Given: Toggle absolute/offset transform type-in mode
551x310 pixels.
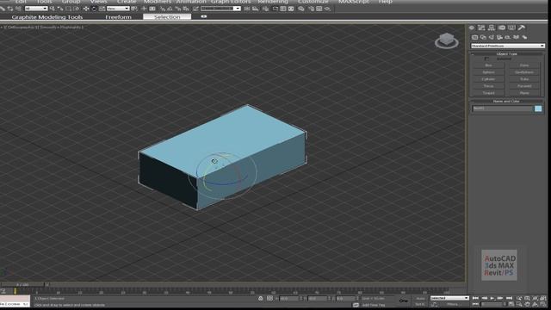Looking at the screenshot, I should tap(269, 298).
